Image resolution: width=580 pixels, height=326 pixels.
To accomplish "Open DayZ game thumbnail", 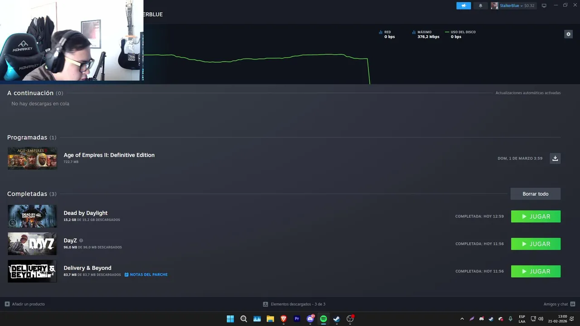I will (32, 244).
